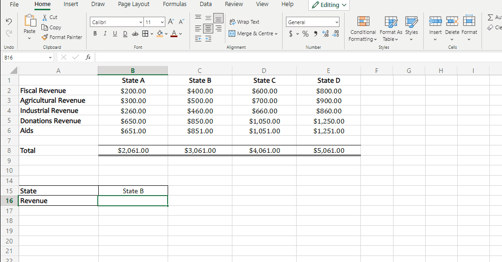502x262 pixels.
Task: Open the Paste options dropdown arrow
Action: coord(29,39)
